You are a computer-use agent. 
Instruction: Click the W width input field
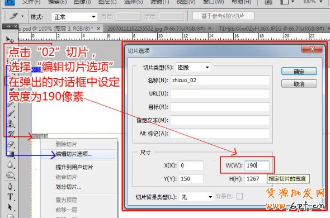pyautogui.click(x=257, y=165)
